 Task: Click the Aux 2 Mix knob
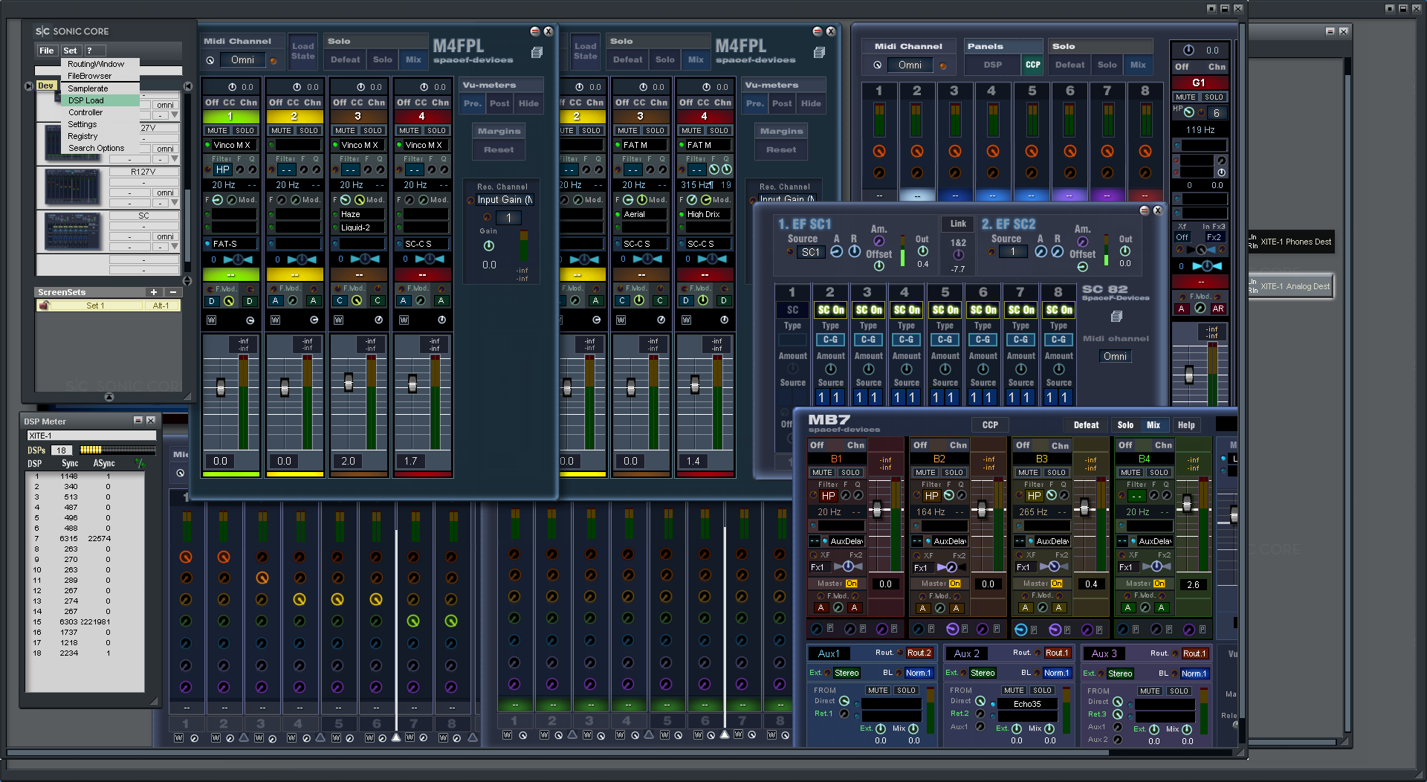pyautogui.click(x=1049, y=729)
